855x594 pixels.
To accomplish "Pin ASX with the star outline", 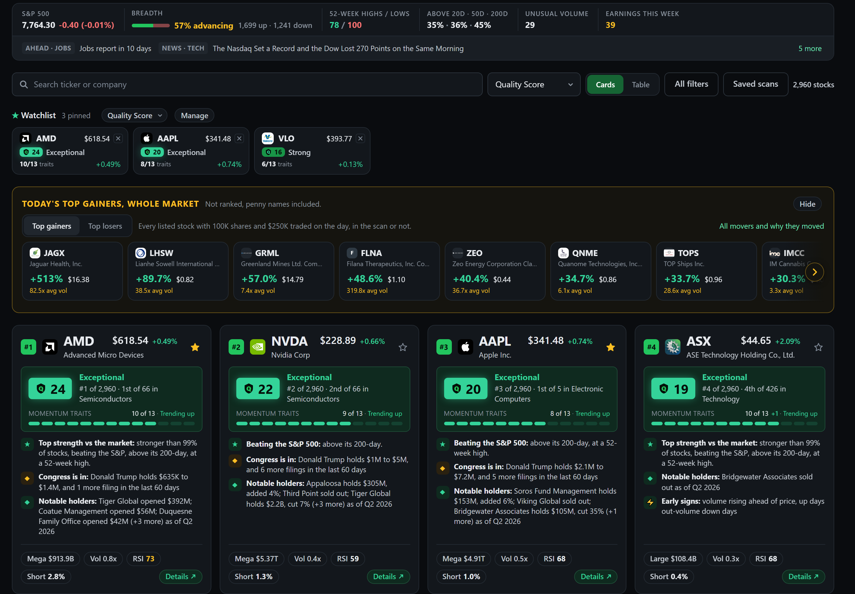I will (818, 347).
